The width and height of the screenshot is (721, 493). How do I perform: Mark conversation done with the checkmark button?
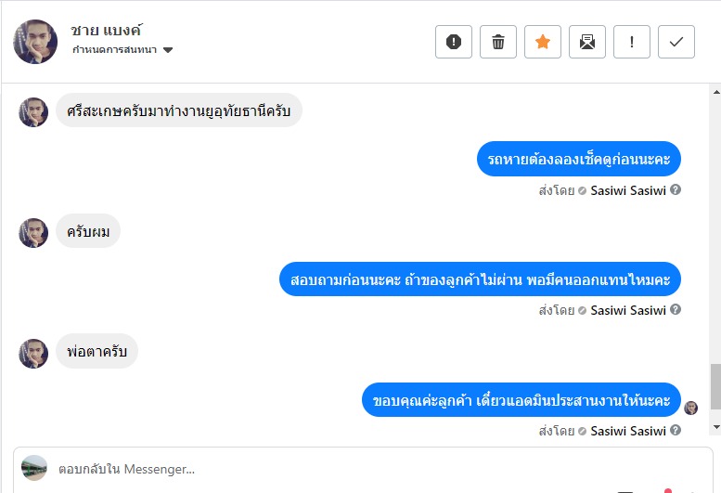(676, 42)
